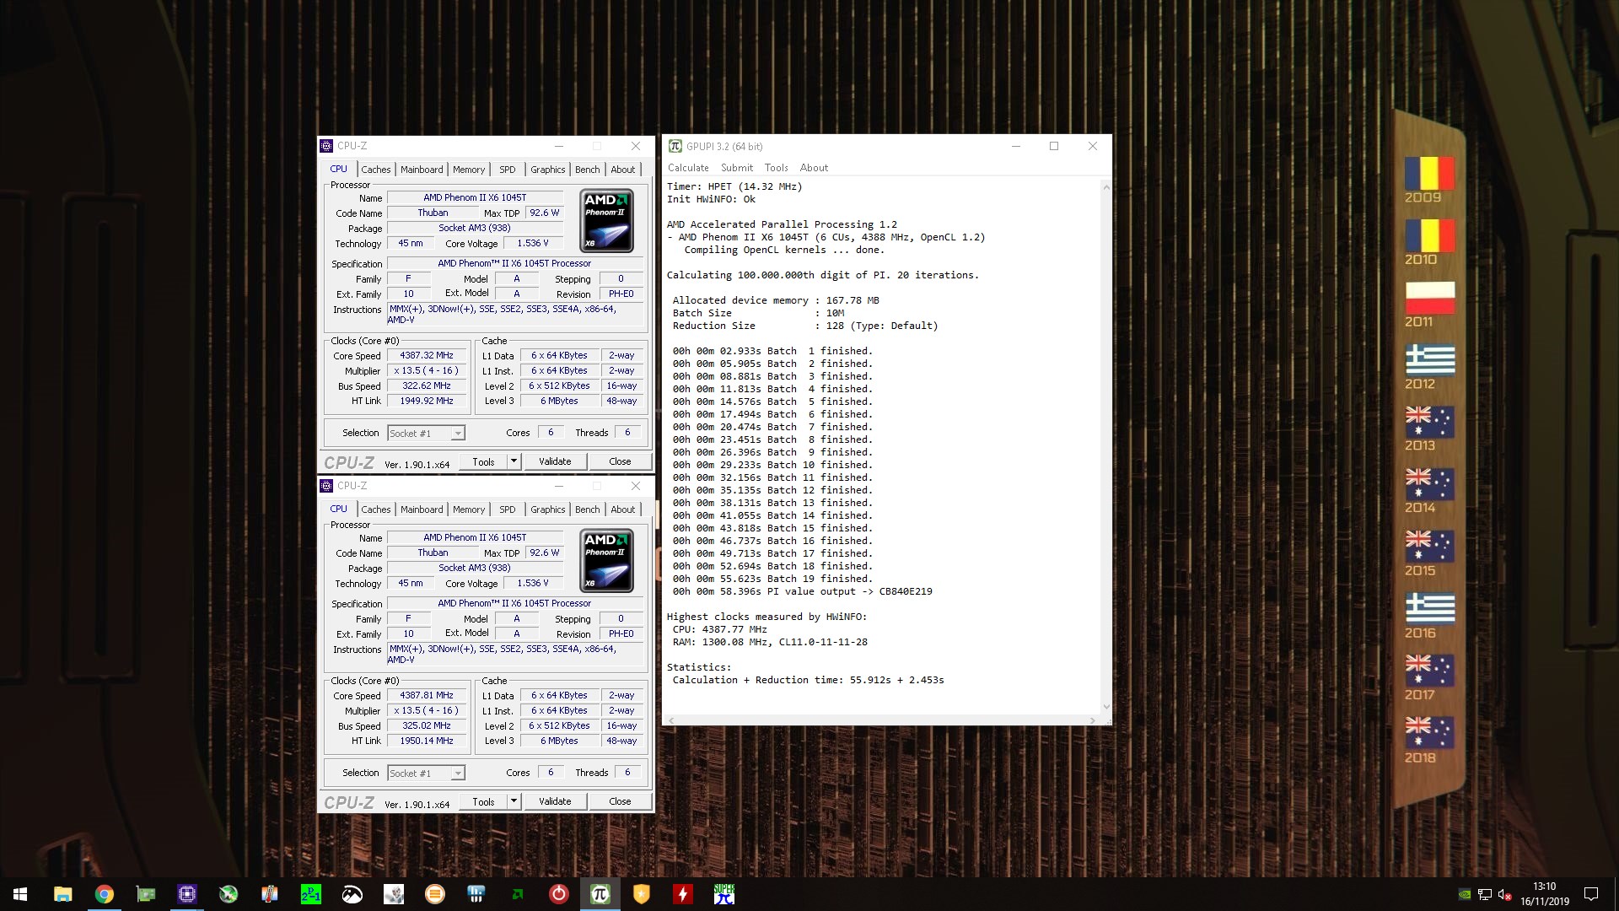
Task: Click Close button in top CPU-Z
Action: (620, 461)
